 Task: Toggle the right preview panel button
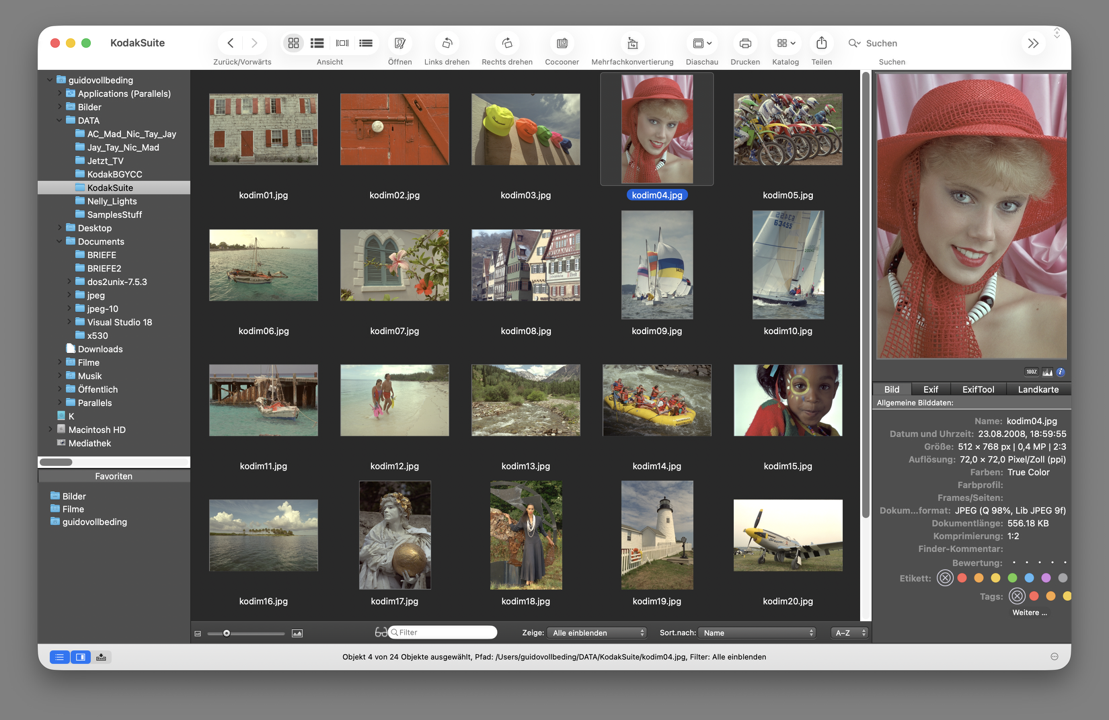coord(81,657)
